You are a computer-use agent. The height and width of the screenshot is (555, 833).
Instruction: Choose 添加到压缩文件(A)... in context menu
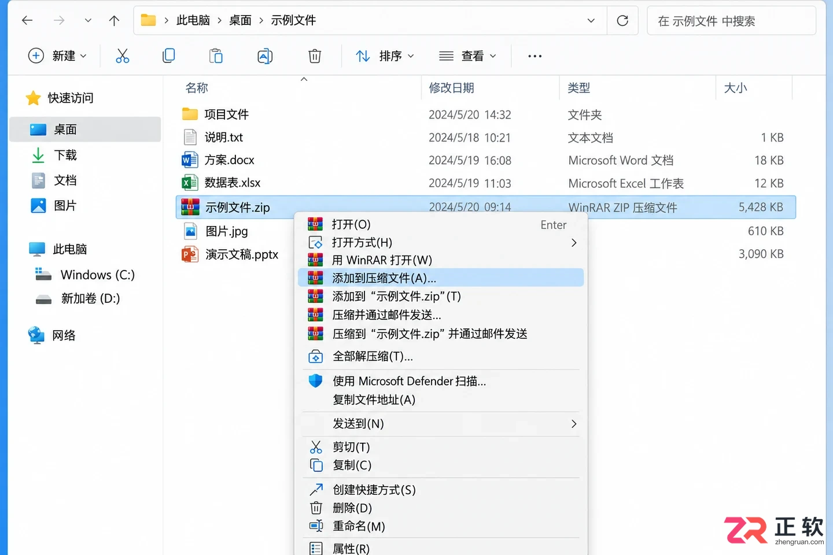tap(441, 278)
